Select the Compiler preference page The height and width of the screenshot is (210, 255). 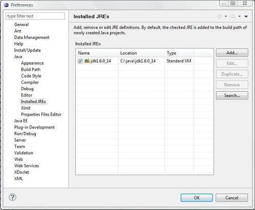coord(30,83)
